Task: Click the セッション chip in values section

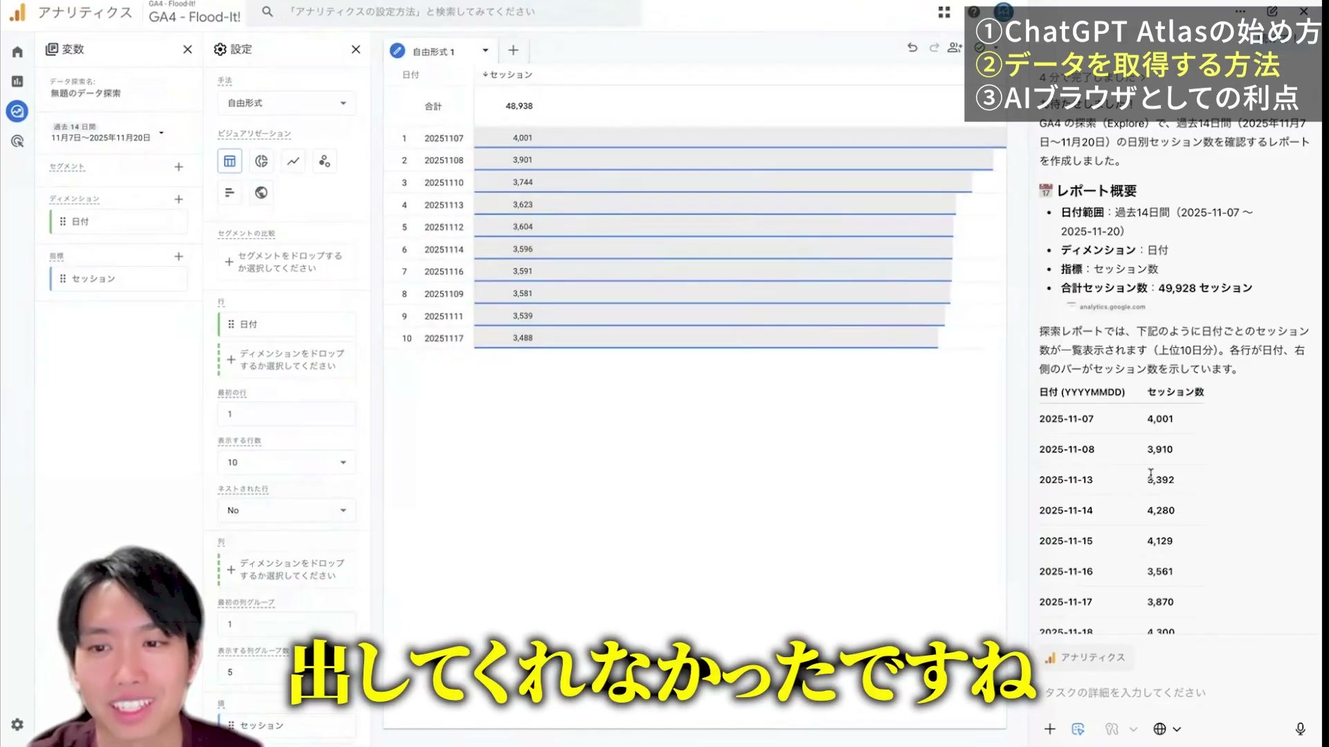Action: pos(287,726)
